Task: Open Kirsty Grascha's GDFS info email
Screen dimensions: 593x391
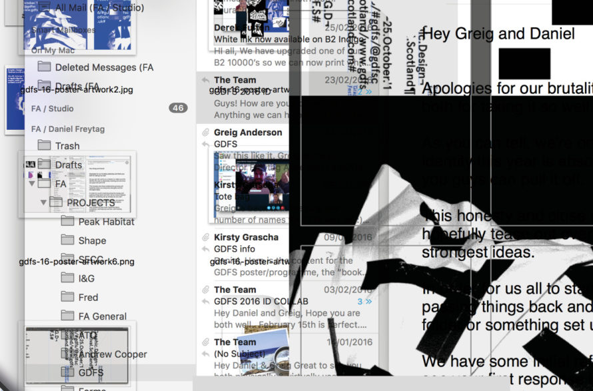Action: [289, 254]
